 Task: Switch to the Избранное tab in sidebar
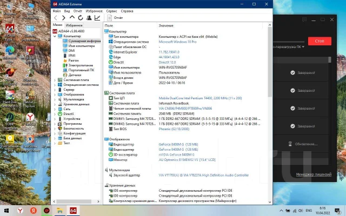(x=74, y=25)
